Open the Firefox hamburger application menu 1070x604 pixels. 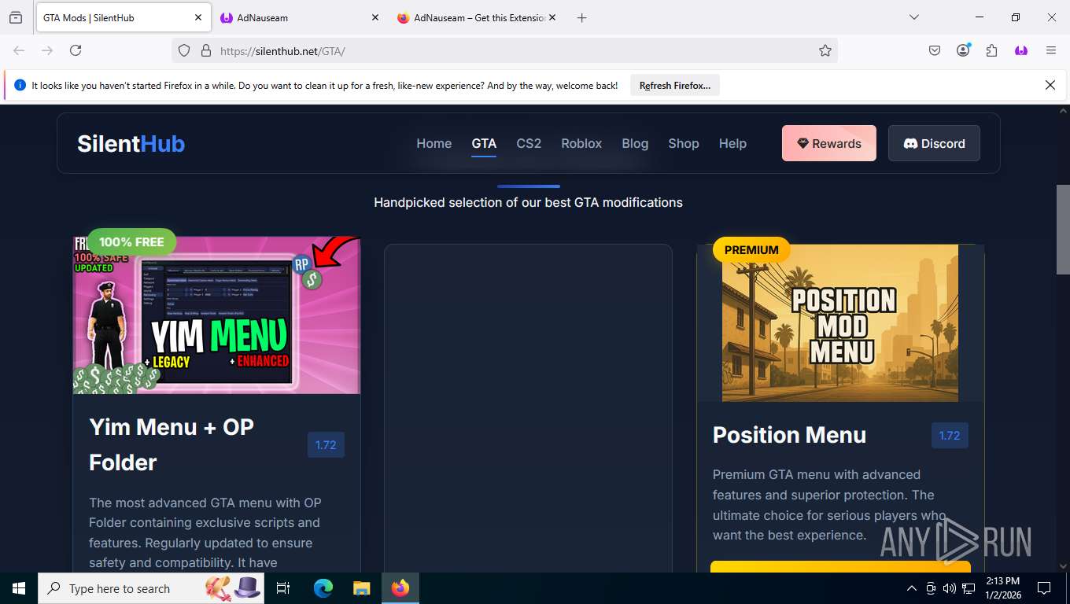1050,50
